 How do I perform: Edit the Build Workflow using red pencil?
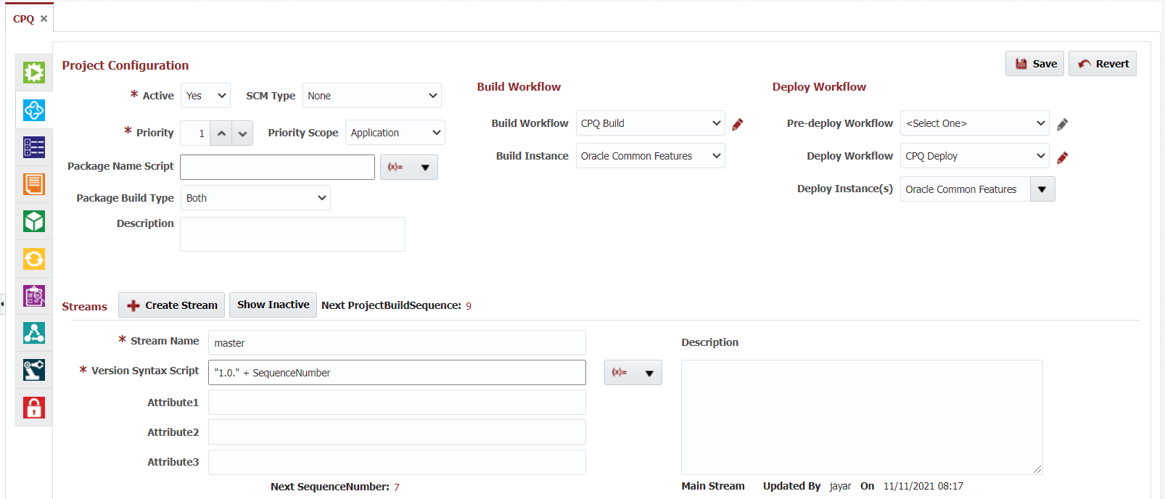738,124
